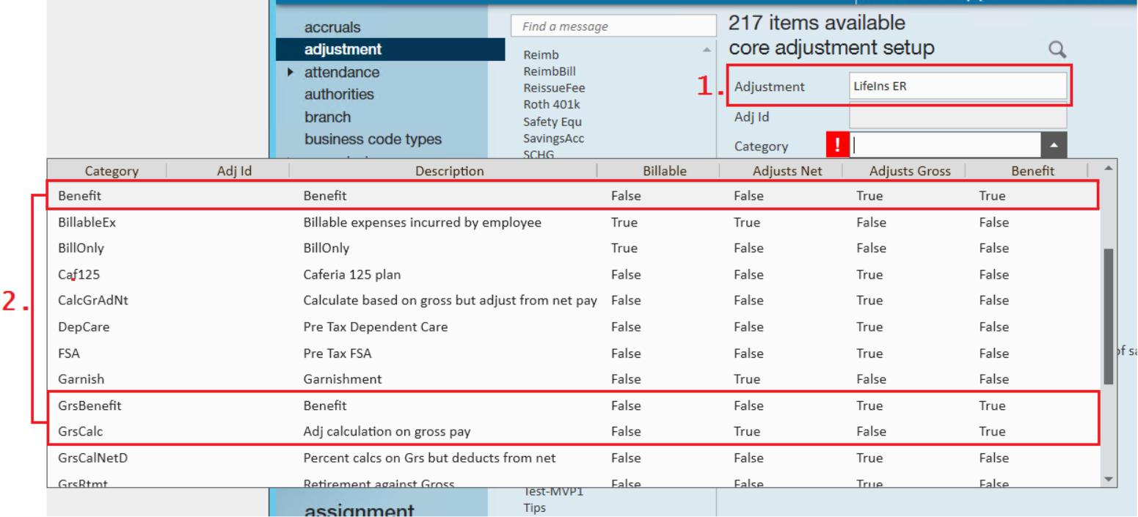Click the Find a message search box
The image size is (1138, 517).
pyautogui.click(x=613, y=26)
